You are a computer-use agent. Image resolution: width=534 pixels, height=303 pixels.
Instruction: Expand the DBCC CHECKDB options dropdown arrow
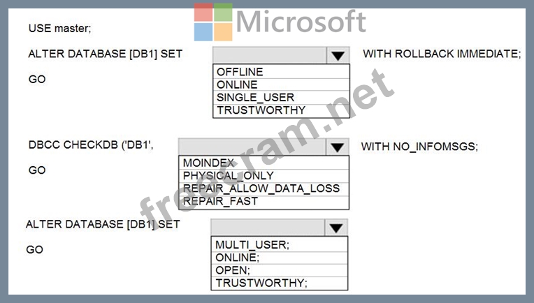pos(338,147)
